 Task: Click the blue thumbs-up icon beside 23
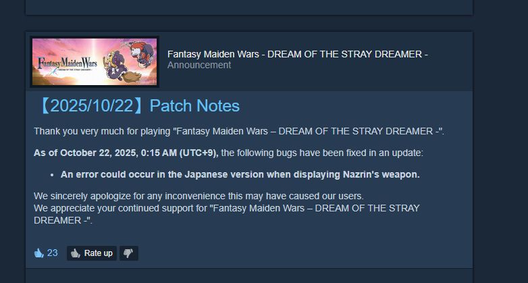(38, 253)
